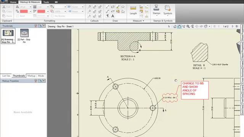Open the line color dropdown arrow
The image size is (244, 137).
[x=48, y=11]
